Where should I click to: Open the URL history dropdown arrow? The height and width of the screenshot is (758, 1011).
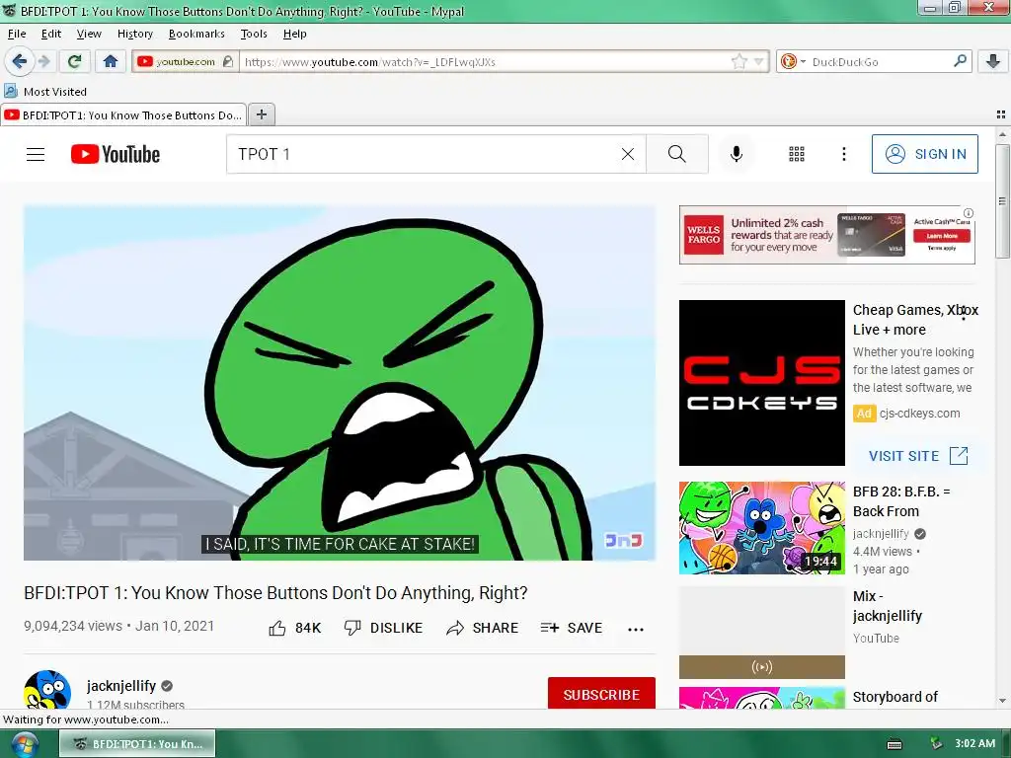759,62
